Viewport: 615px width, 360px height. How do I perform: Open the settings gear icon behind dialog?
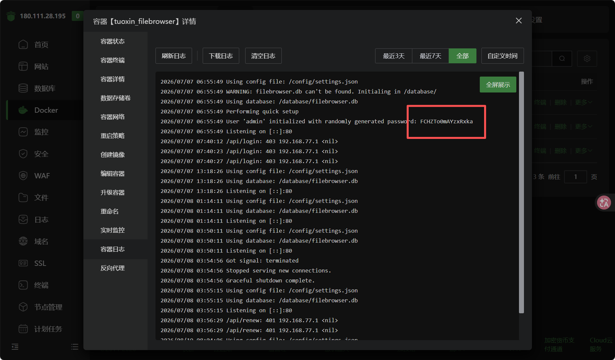pos(587,59)
